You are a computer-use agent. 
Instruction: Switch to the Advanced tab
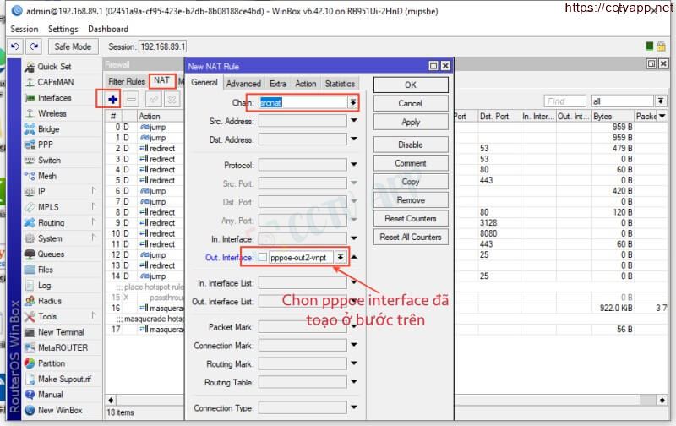243,84
